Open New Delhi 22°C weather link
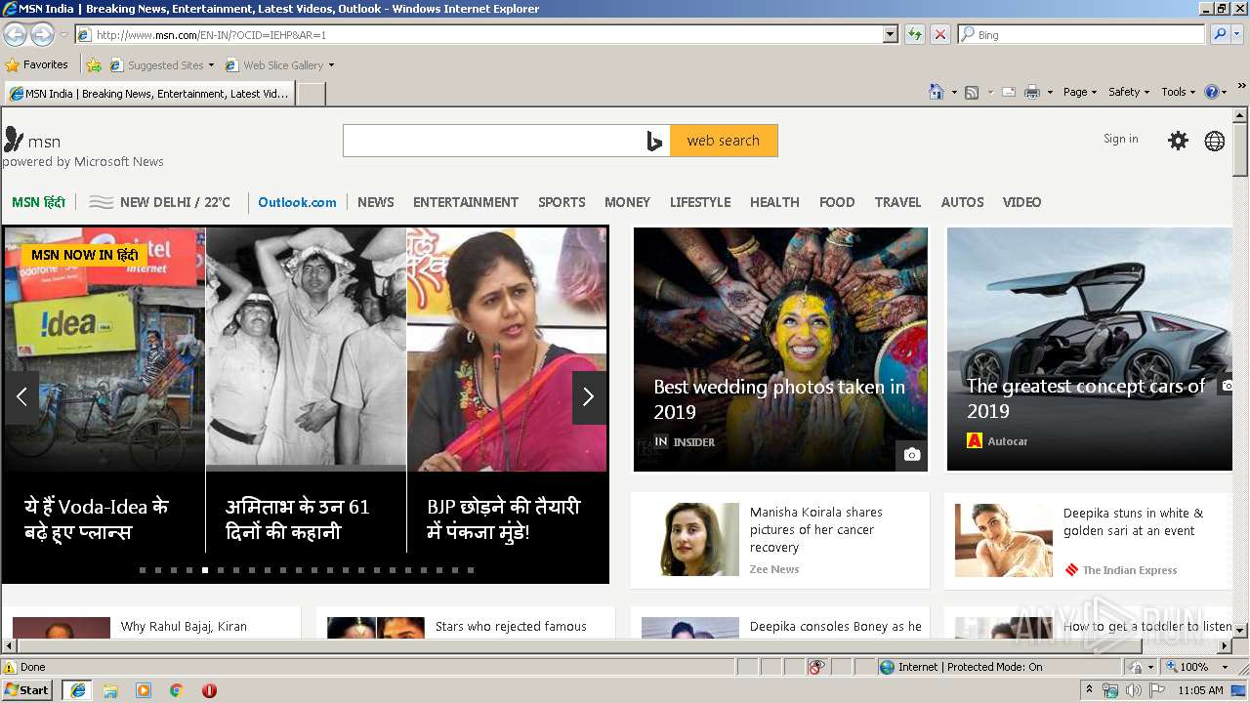 pyautogui.click(x=160, y=202)
